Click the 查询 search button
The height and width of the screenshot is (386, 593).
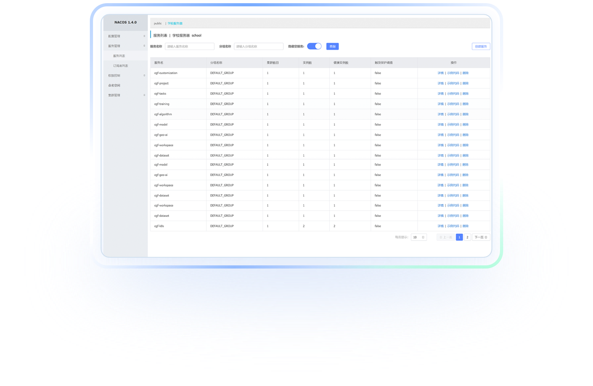[332, 46]
